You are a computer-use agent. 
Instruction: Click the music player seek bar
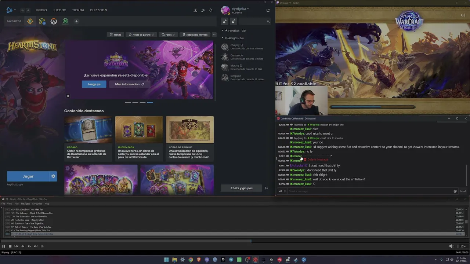(235, 241)
